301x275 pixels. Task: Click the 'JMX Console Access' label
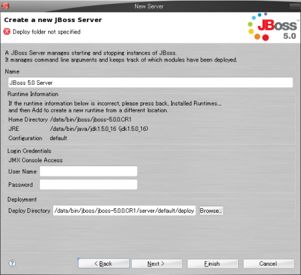35,160
